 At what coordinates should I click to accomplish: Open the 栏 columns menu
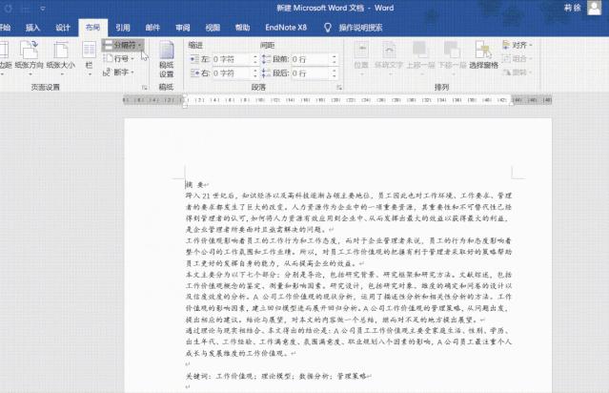pyautogui.click(x=89, y=56)
